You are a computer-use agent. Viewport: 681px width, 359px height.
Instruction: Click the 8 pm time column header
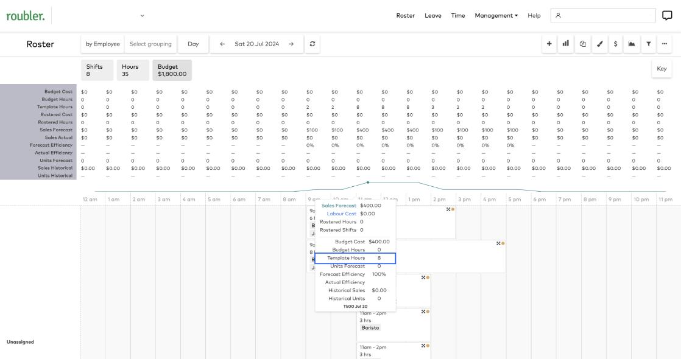click(590, 199)
